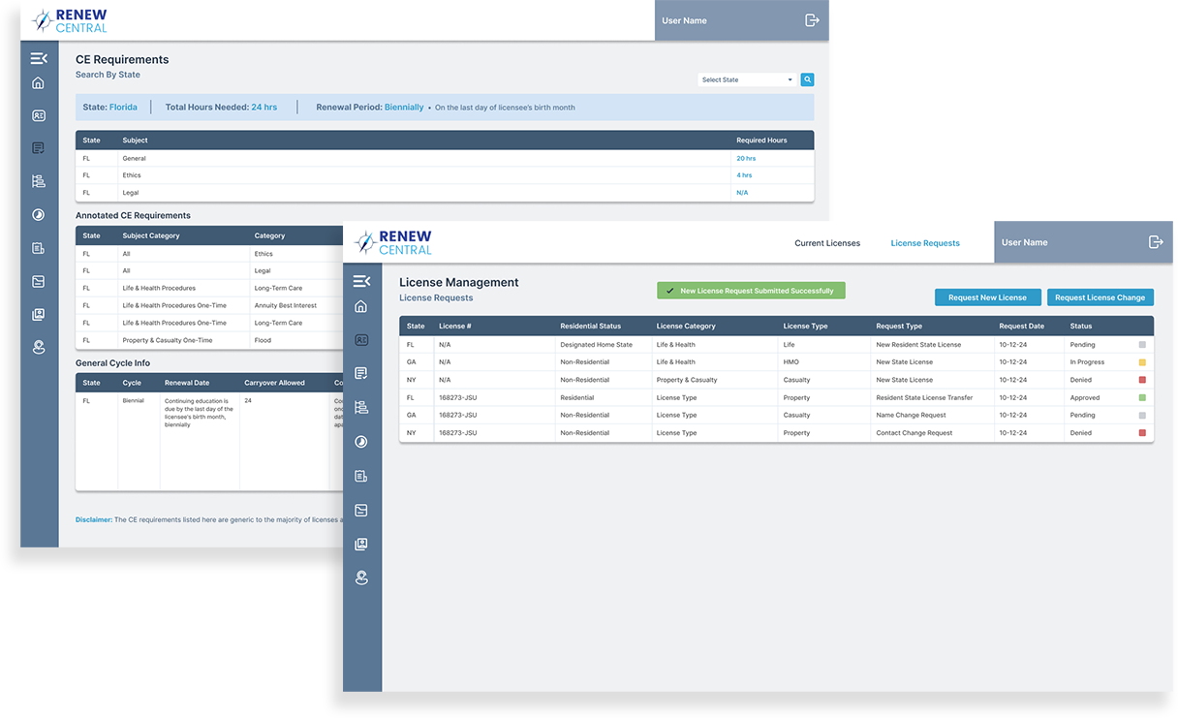Screen dimensions: 1178x718
Task: Select HMO license type cell
Action: coord(791,362)
